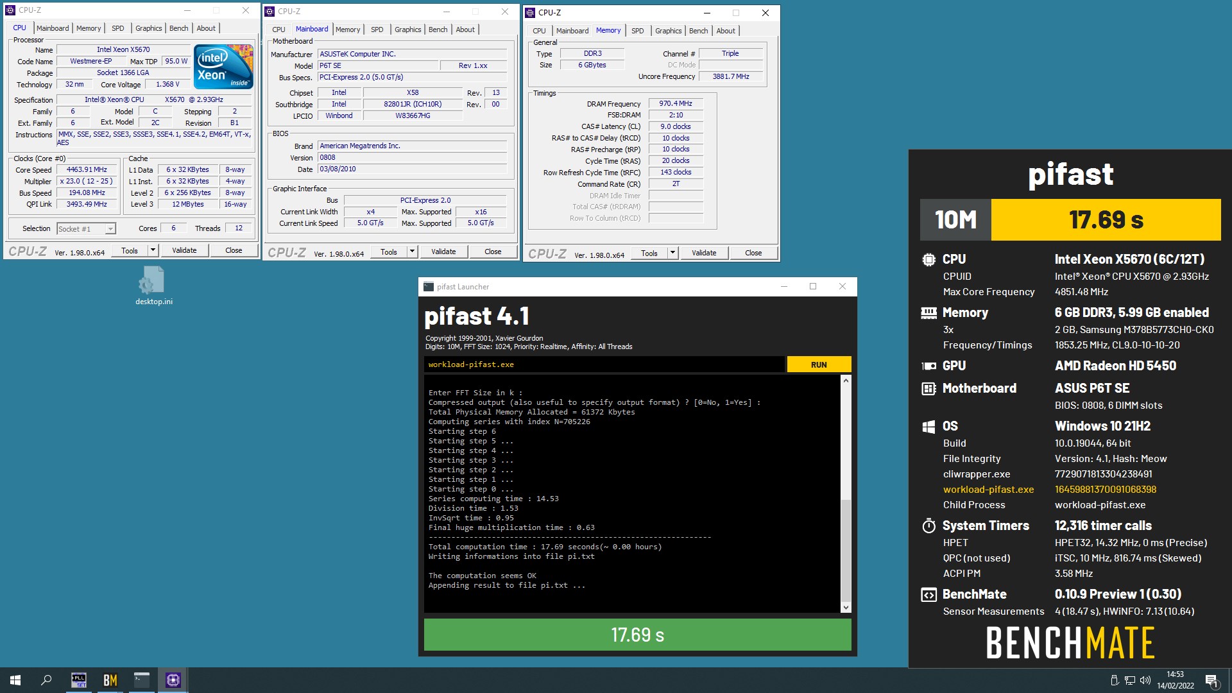This screenshot has width=1232, height=693.
Task: Click the Channel # Triple value
Action: pyautogui.click(x=730, y=54)
